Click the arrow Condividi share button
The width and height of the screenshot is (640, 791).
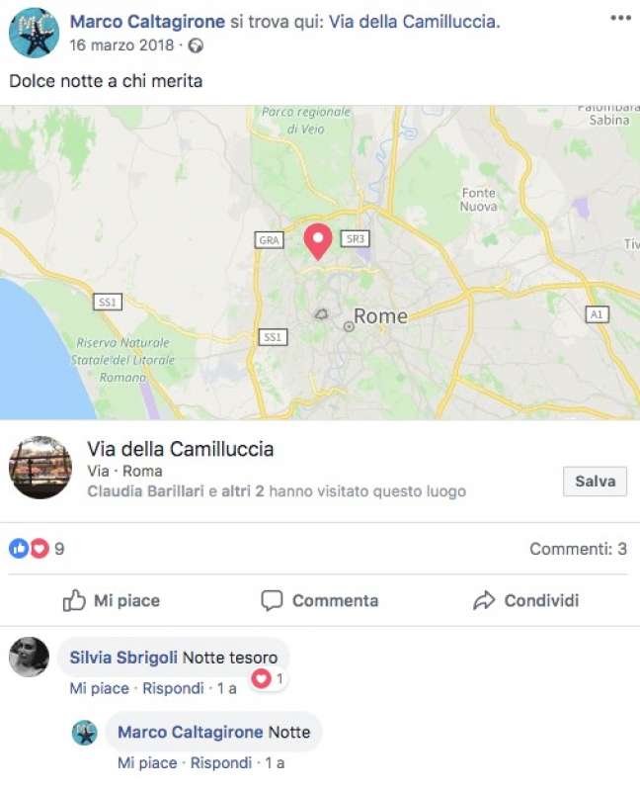point(525,600)
